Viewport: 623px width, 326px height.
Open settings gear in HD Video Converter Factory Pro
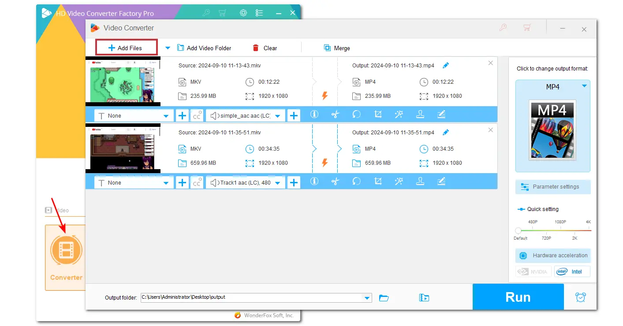(243, 13)
